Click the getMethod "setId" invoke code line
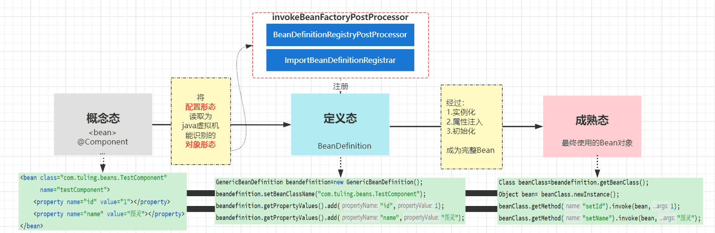Image resolution: width=715 pixels, height=233 pixels. [x=589, y=206]
